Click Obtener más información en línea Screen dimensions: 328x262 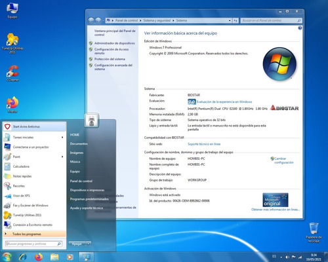(276, 210)
